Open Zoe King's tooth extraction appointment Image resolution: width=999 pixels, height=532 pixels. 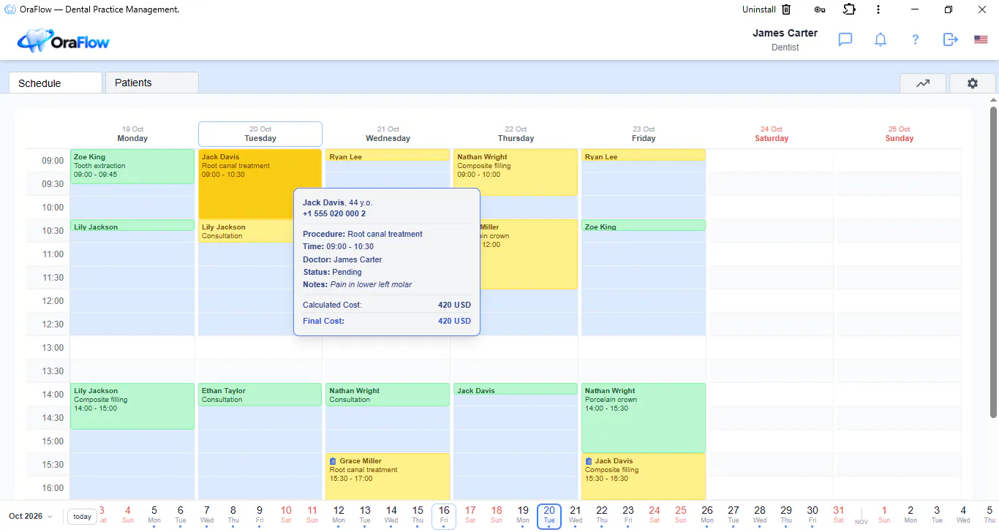(x=132, y=167)
